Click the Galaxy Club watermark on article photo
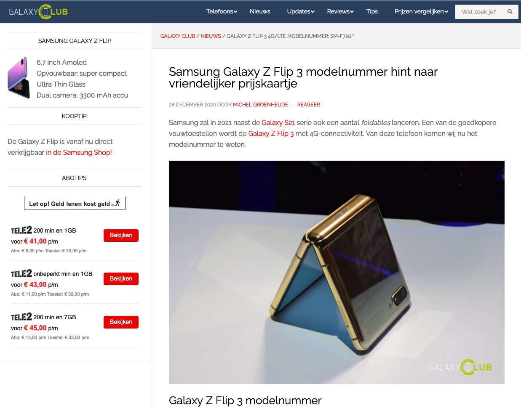This screenshot has height=408, width=521. point(460,367)
